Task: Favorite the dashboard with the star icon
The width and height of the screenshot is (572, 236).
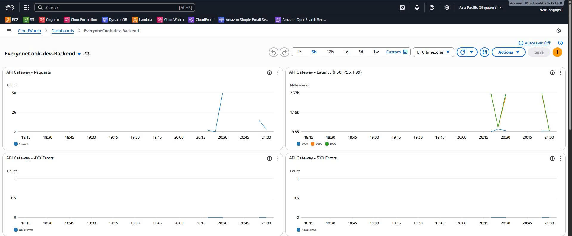Action: coord(87,53)
